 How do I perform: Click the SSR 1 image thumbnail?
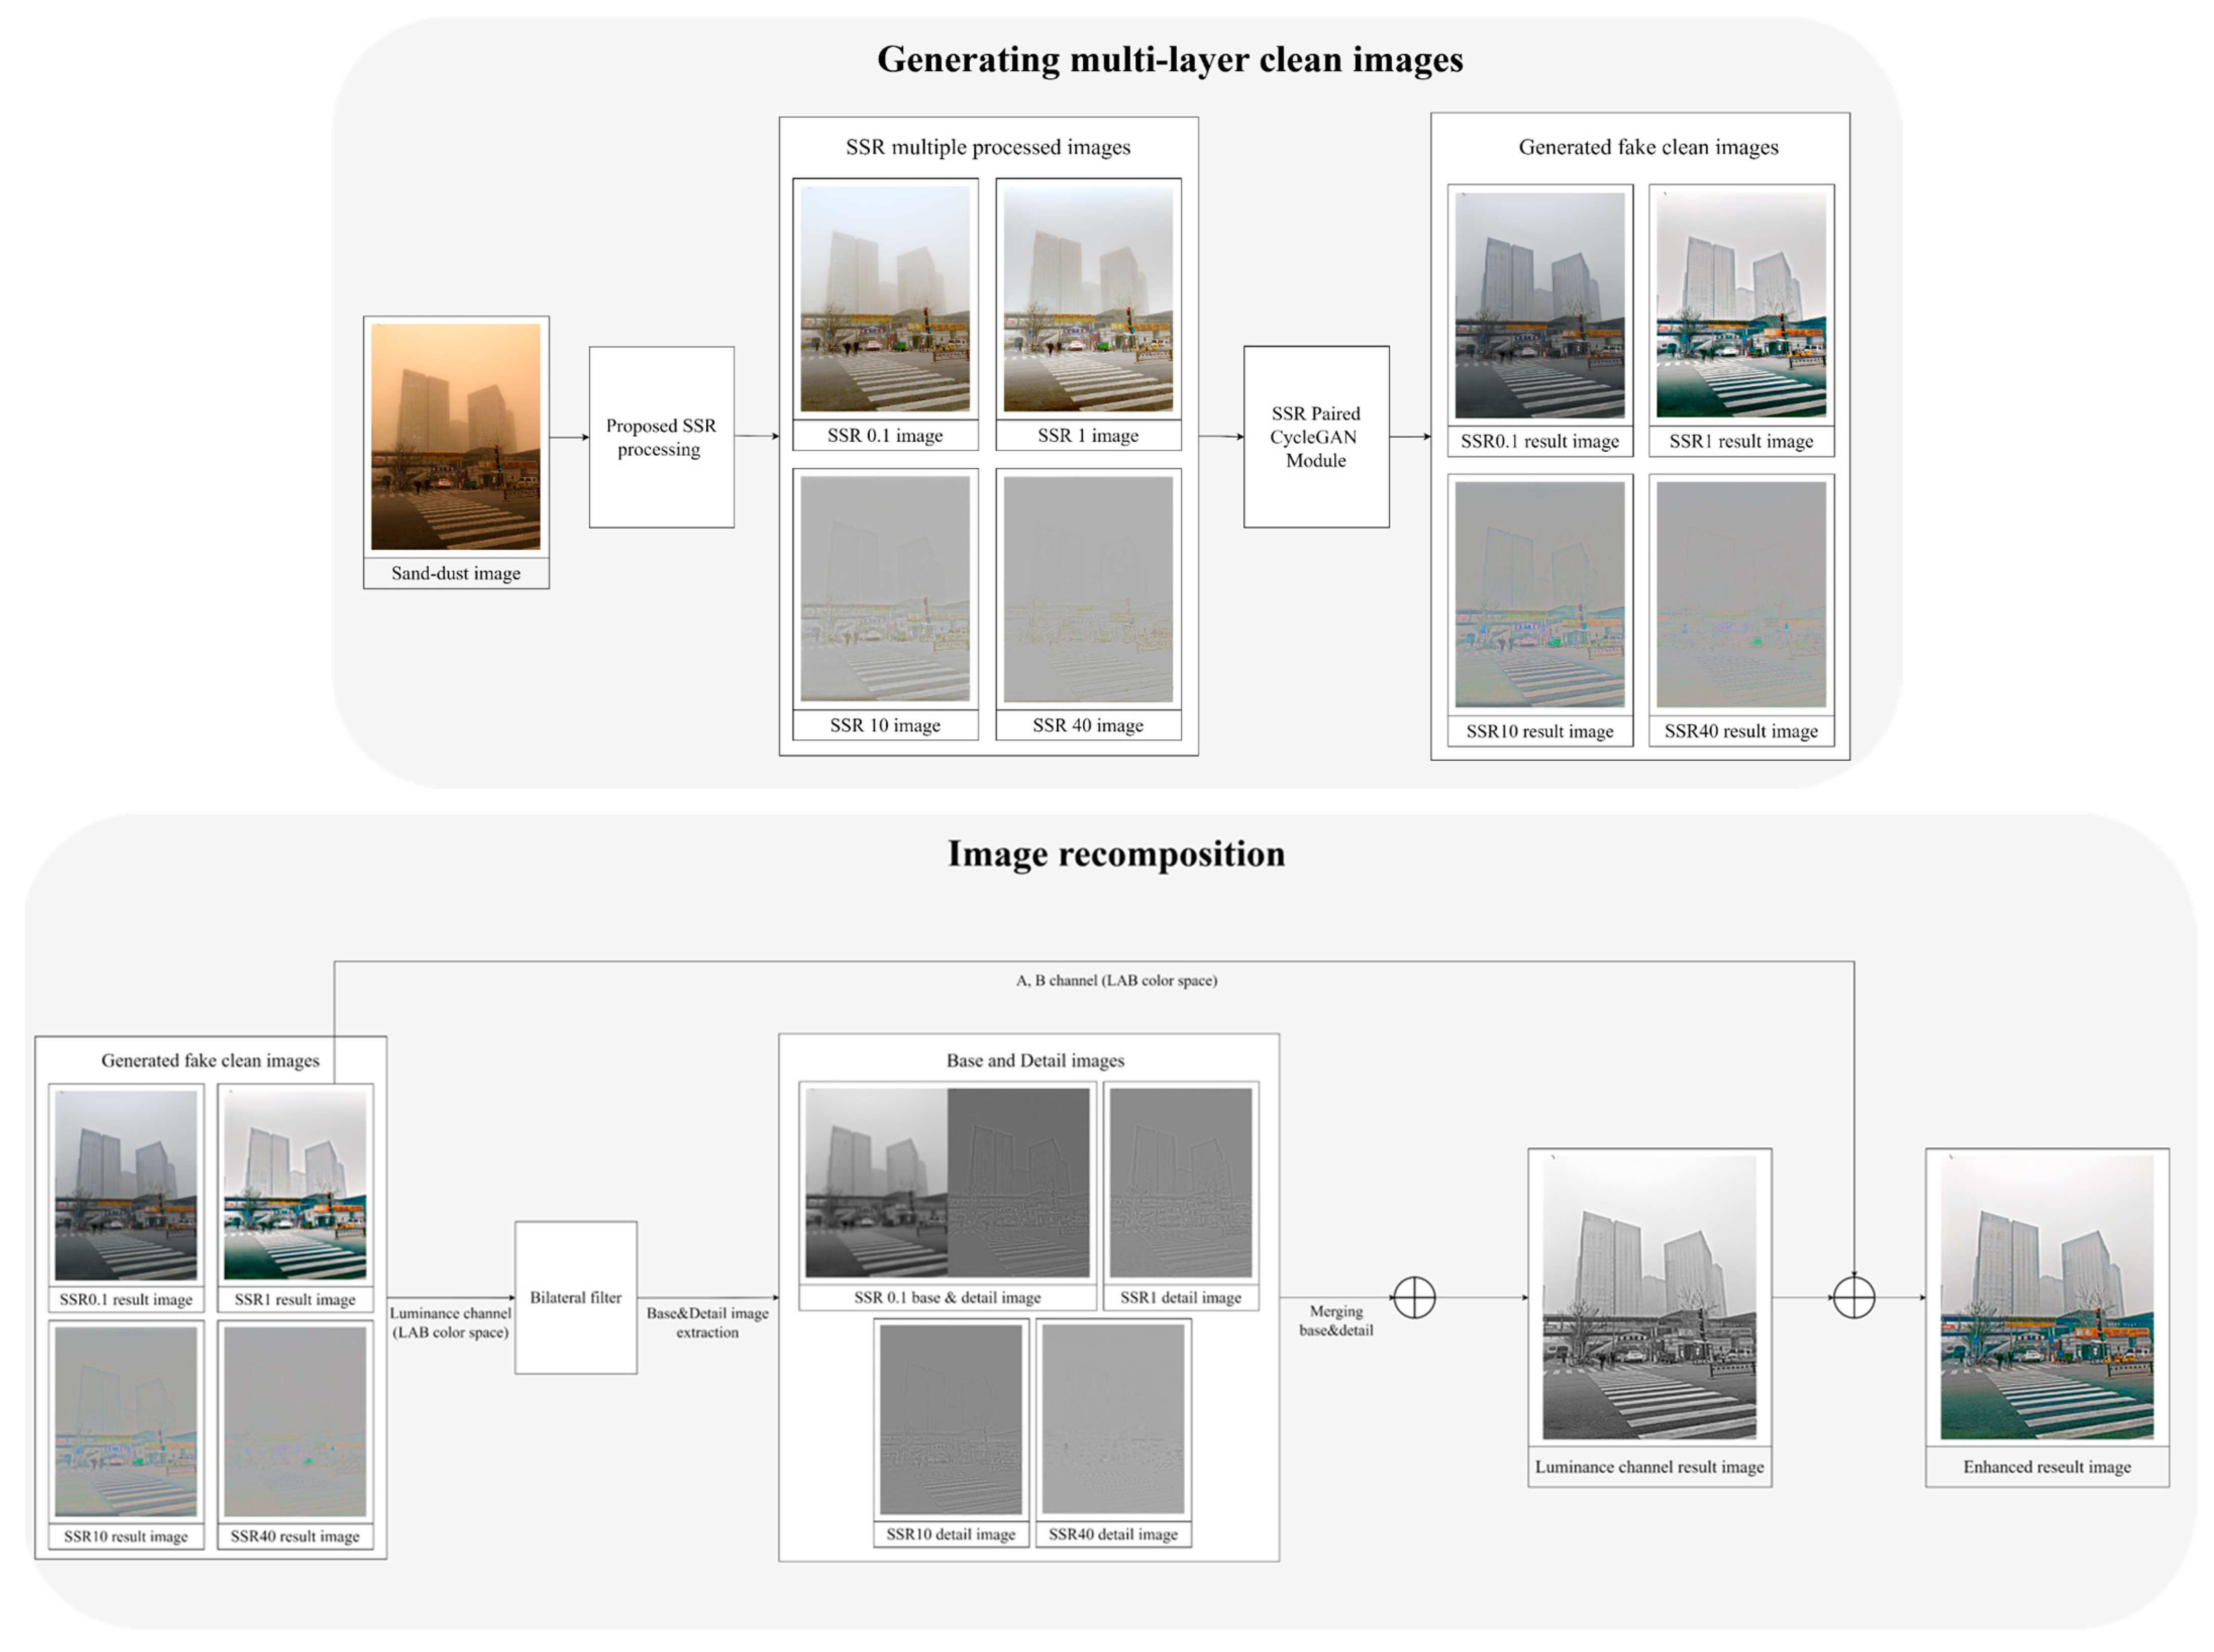pos(1088,298)
